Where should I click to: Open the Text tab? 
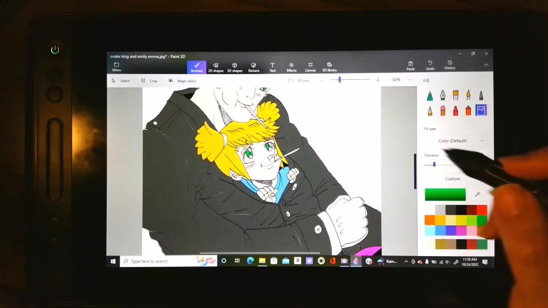[273, 67]
